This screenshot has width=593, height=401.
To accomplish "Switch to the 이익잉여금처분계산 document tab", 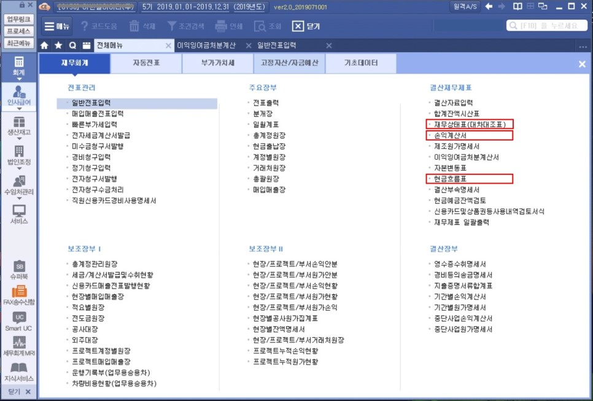I will (206, 45).
